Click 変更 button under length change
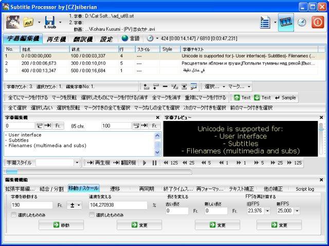This screenshot has width=329, height=246. point(217,225)
